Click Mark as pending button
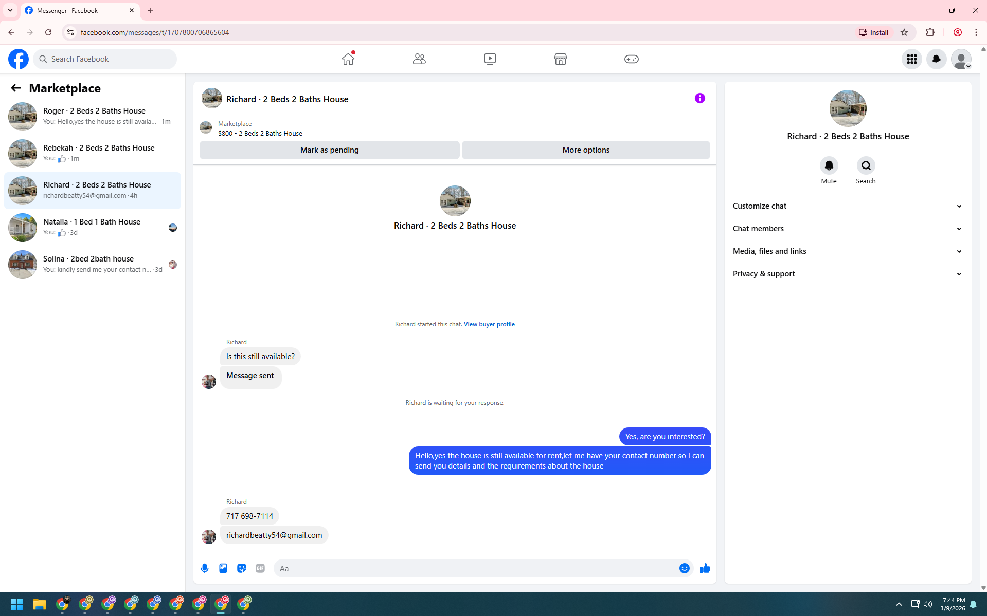Screen dimensions: 987x616 (329, 150)
